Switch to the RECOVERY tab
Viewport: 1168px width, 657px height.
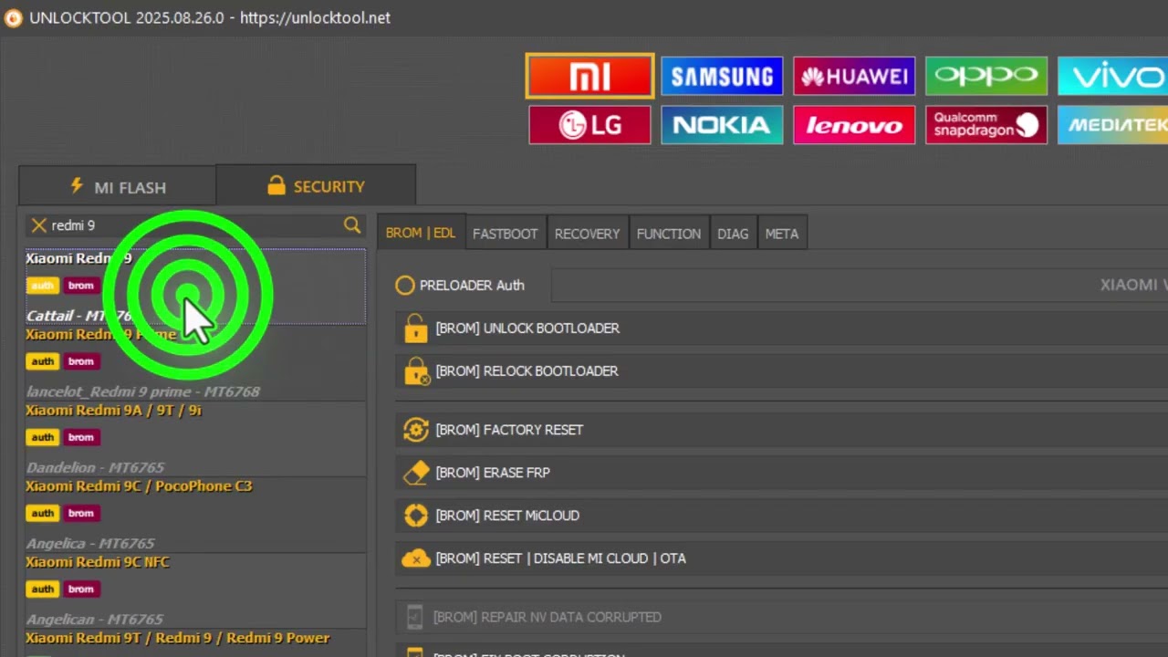[x=588, y=234]
